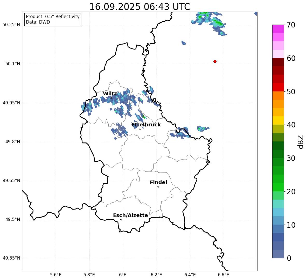The image size is (307, 280).
Task: Click the dBZ colorbar label
Action: click(301, 142)
